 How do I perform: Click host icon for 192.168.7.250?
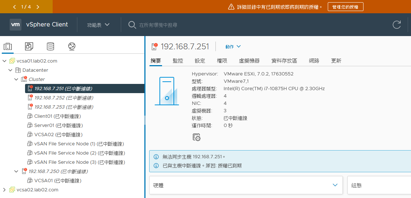point(24,171)
